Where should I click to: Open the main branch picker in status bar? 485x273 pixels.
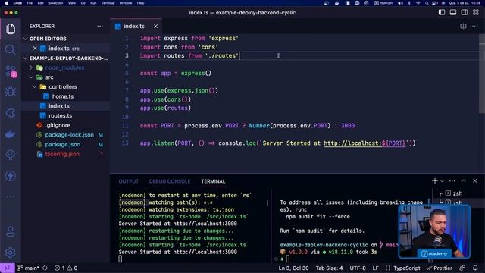click(x=28, y=268)
